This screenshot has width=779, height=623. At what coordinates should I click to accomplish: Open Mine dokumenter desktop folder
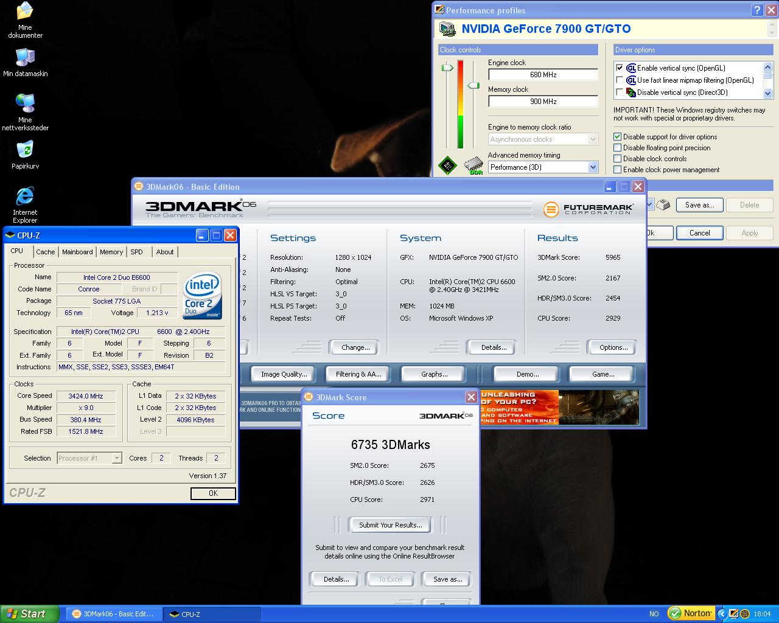coord(25,21)
